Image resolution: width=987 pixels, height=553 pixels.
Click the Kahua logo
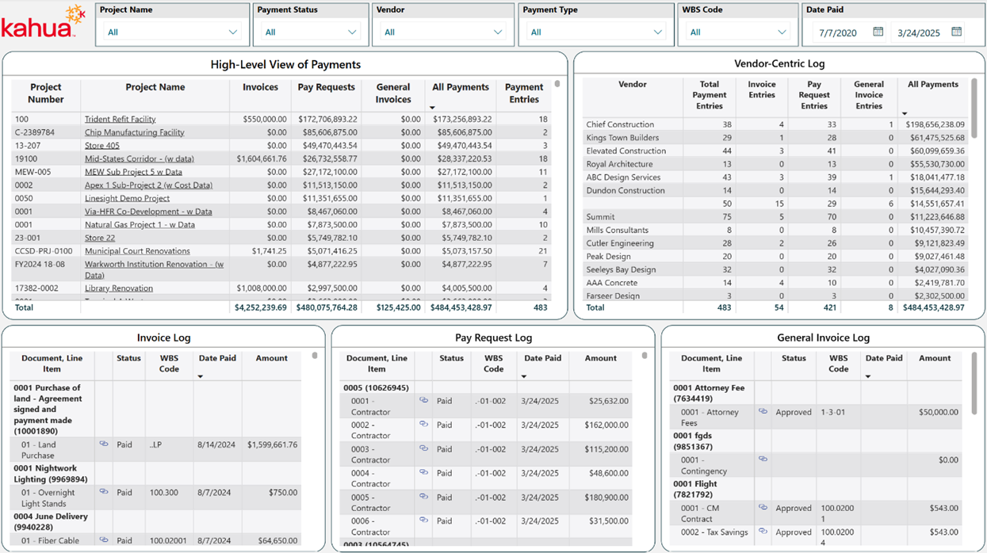[x=44, y=24]
